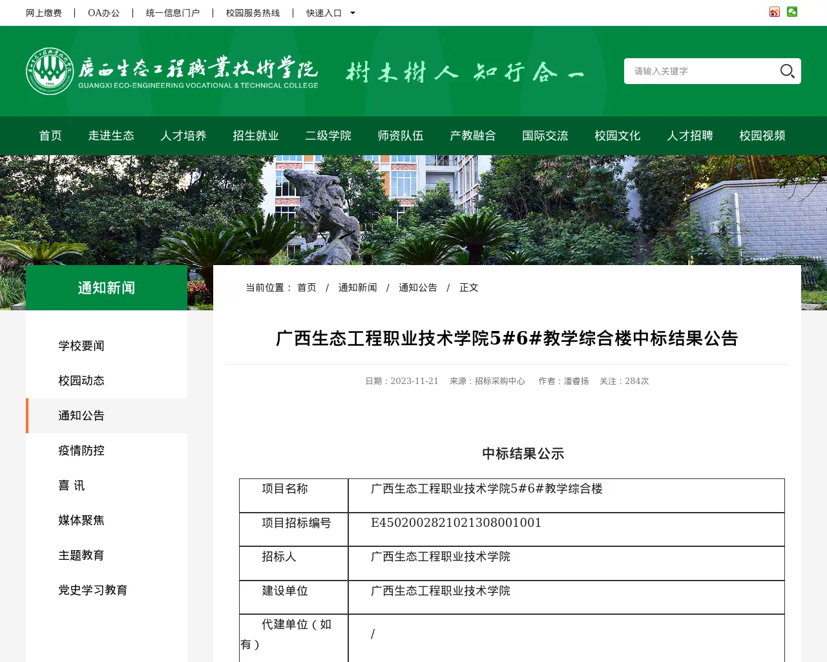Click the Weibo icon in top bar
The width and height of the screenshot is (827, 662).
click(775, 12)
